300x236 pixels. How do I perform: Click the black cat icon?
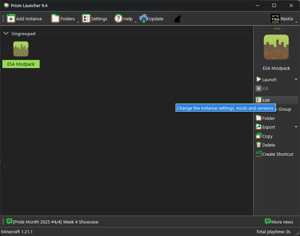coord(178,19)
